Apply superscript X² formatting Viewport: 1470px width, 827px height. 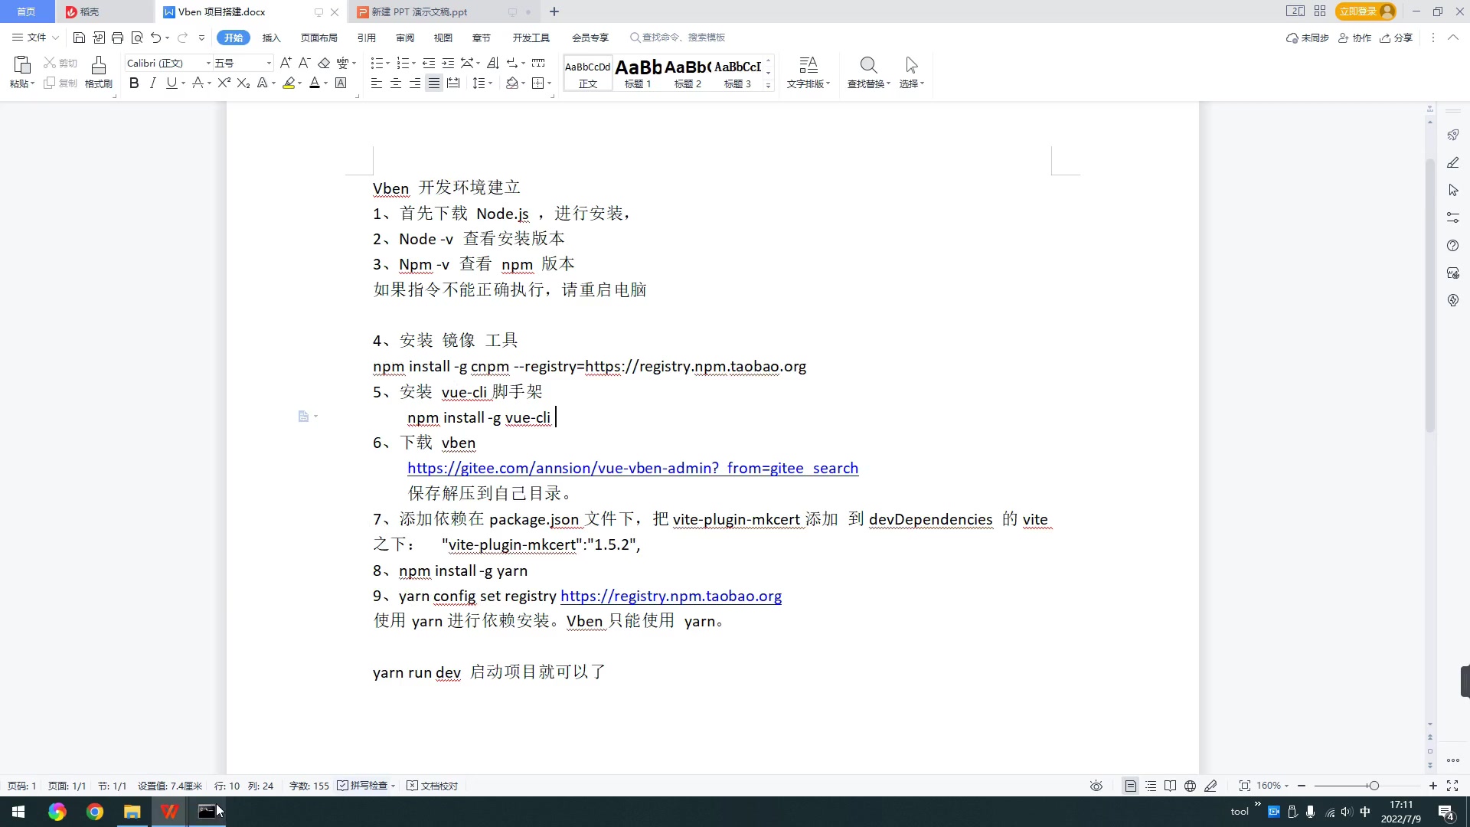click(224, 83)
